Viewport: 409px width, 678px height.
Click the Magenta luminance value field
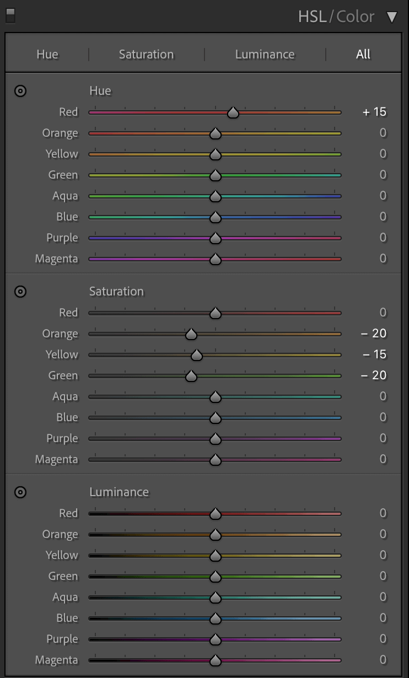pos(383,660)
